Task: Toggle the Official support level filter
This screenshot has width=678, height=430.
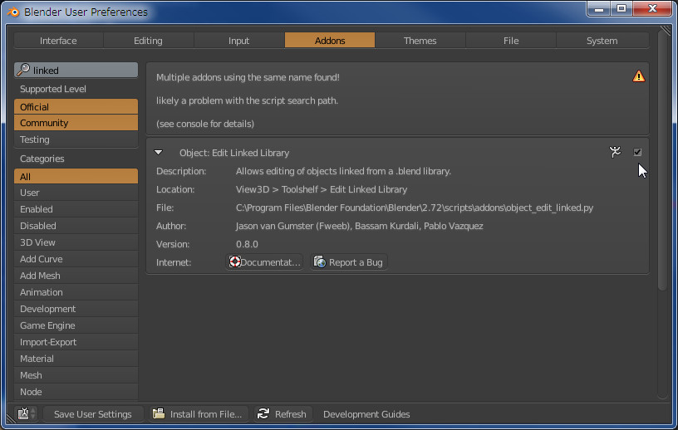Action: click(x=76, y=107)
